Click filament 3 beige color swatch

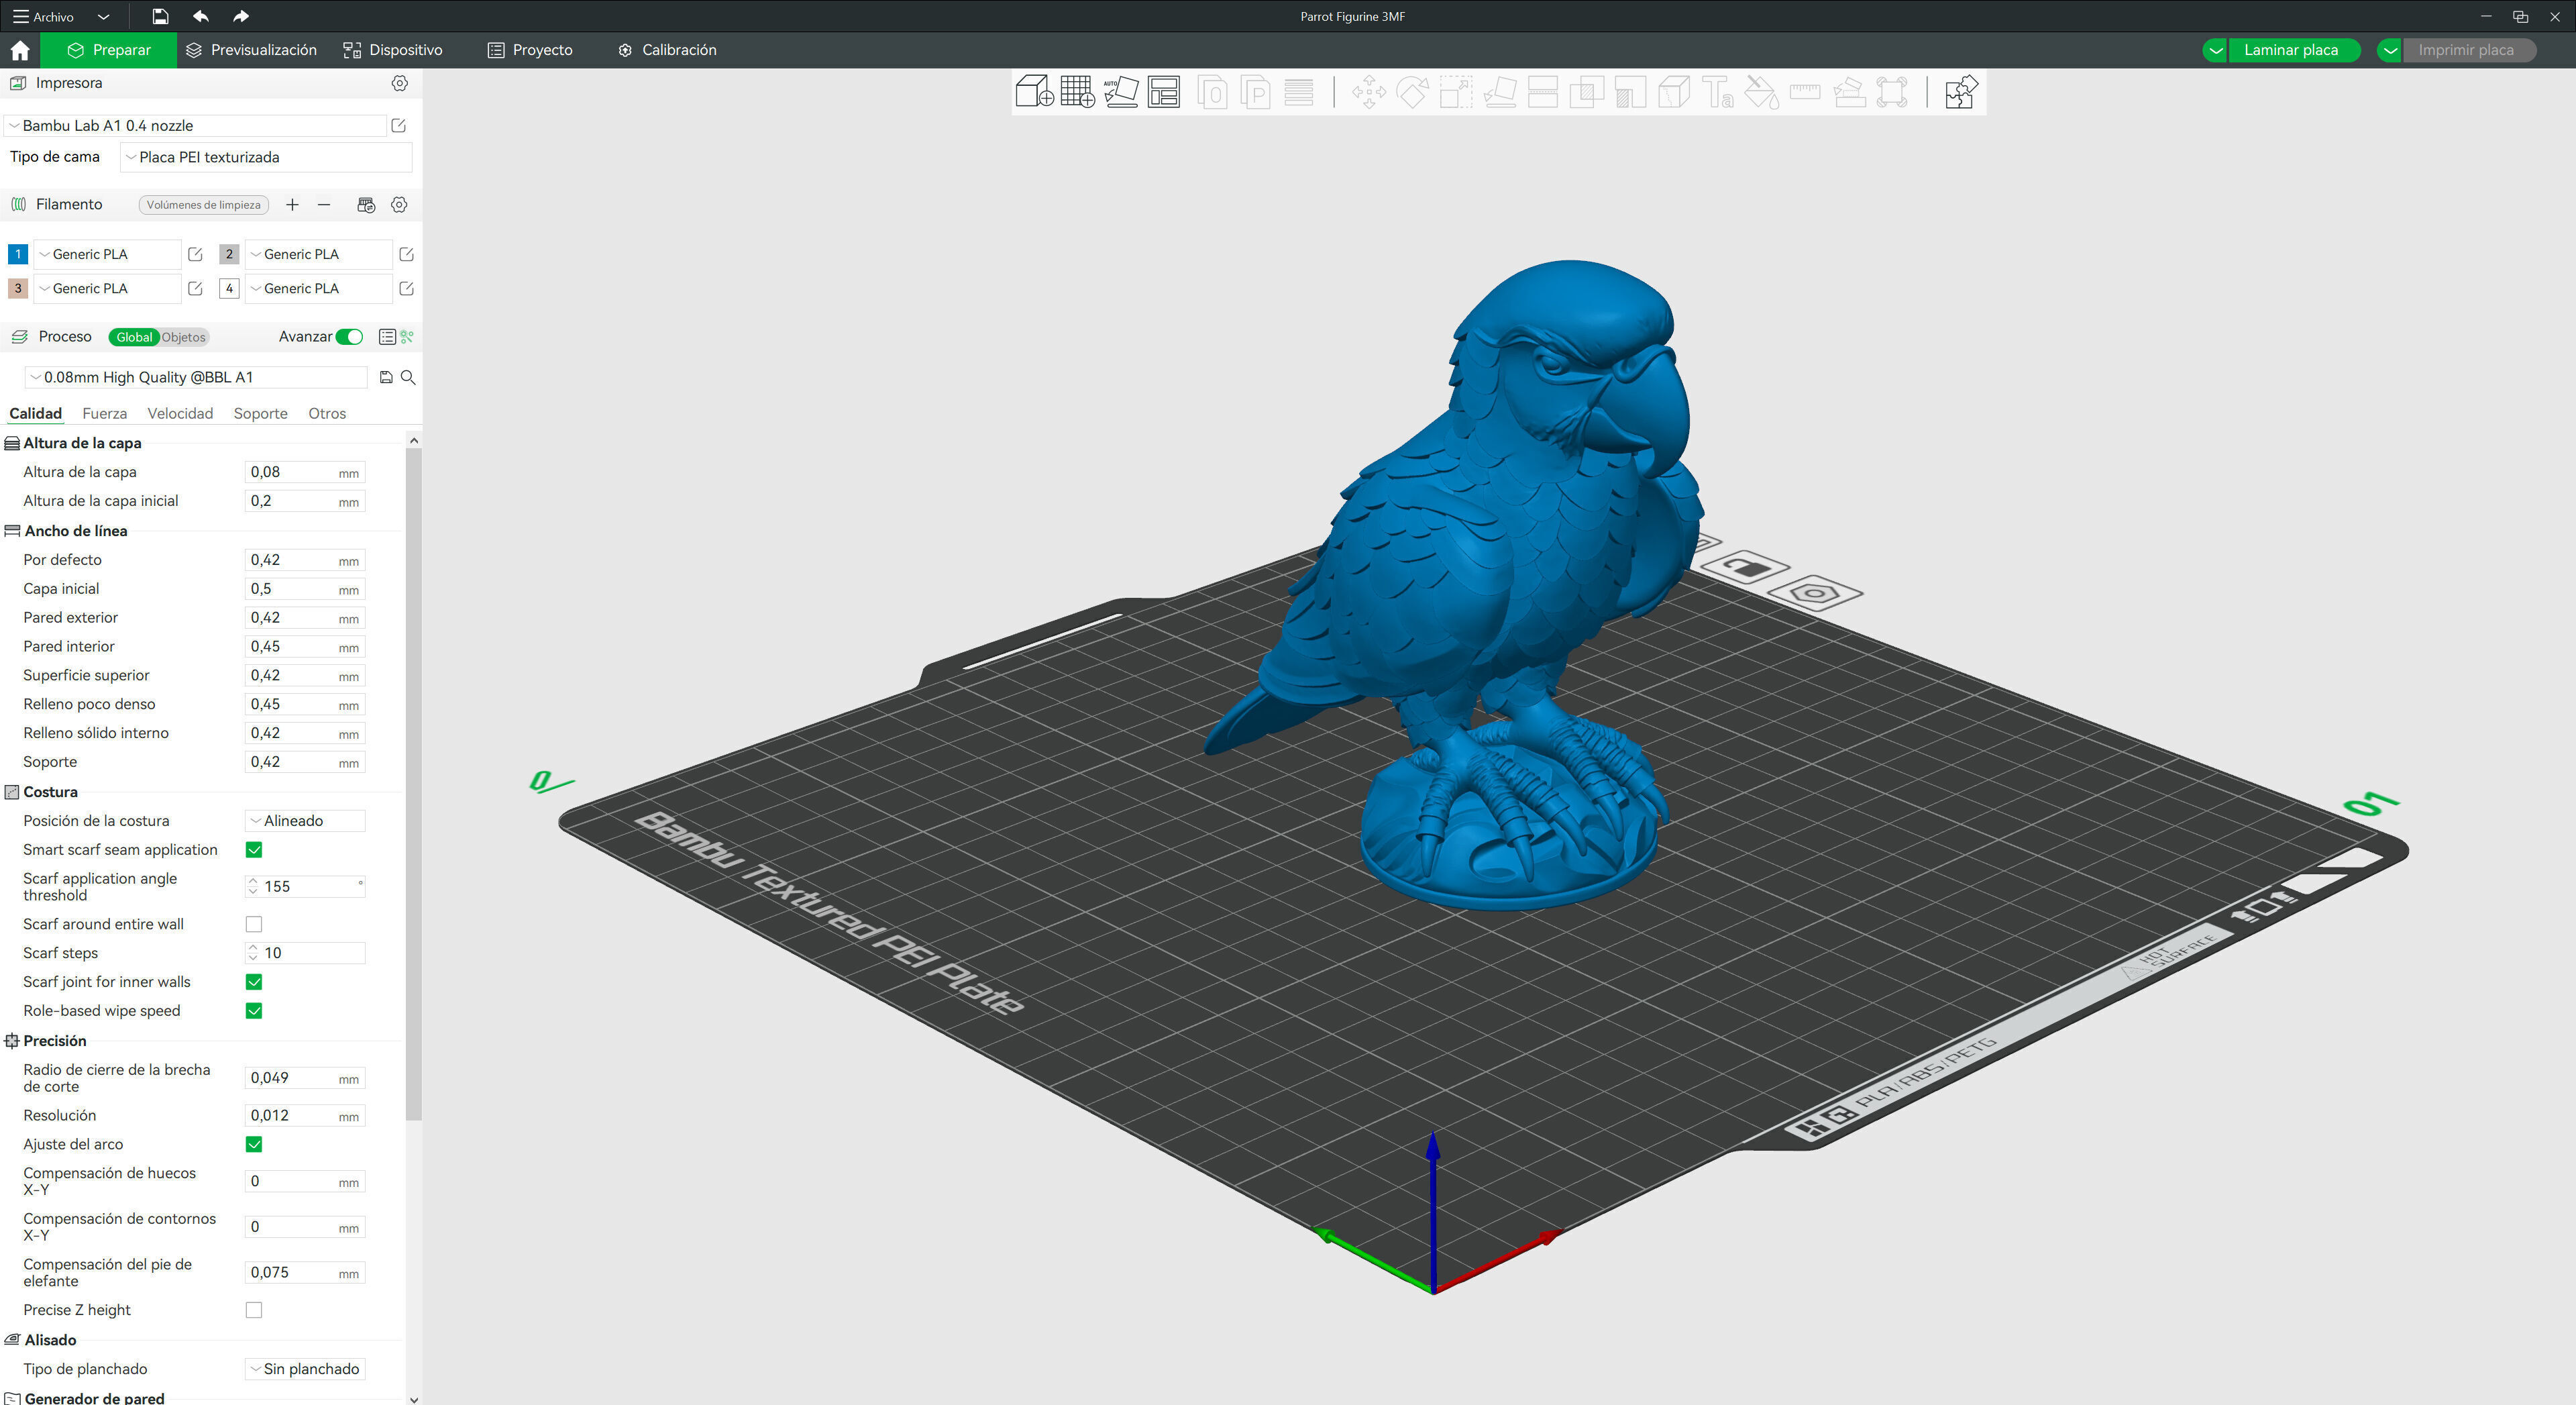coord(18,288)
